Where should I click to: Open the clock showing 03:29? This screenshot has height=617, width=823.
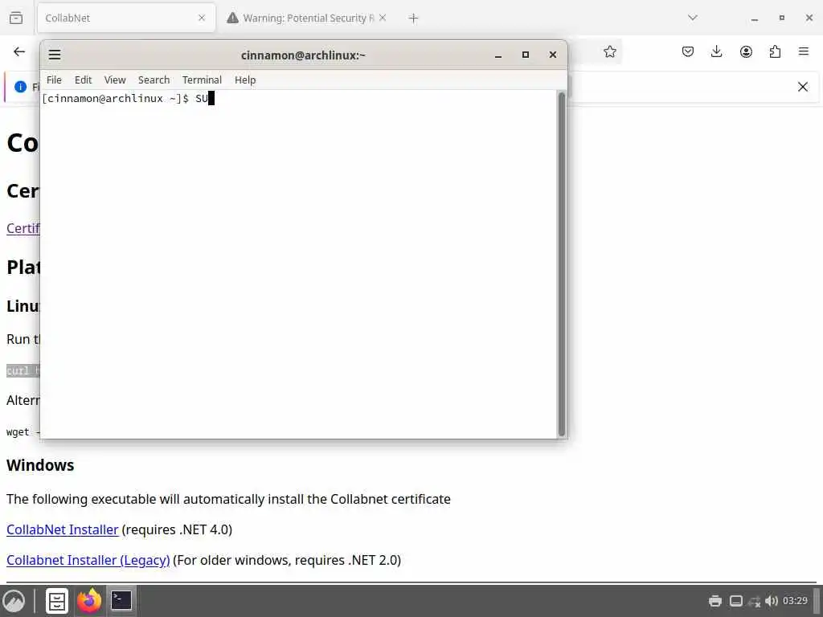pos(795,600)
